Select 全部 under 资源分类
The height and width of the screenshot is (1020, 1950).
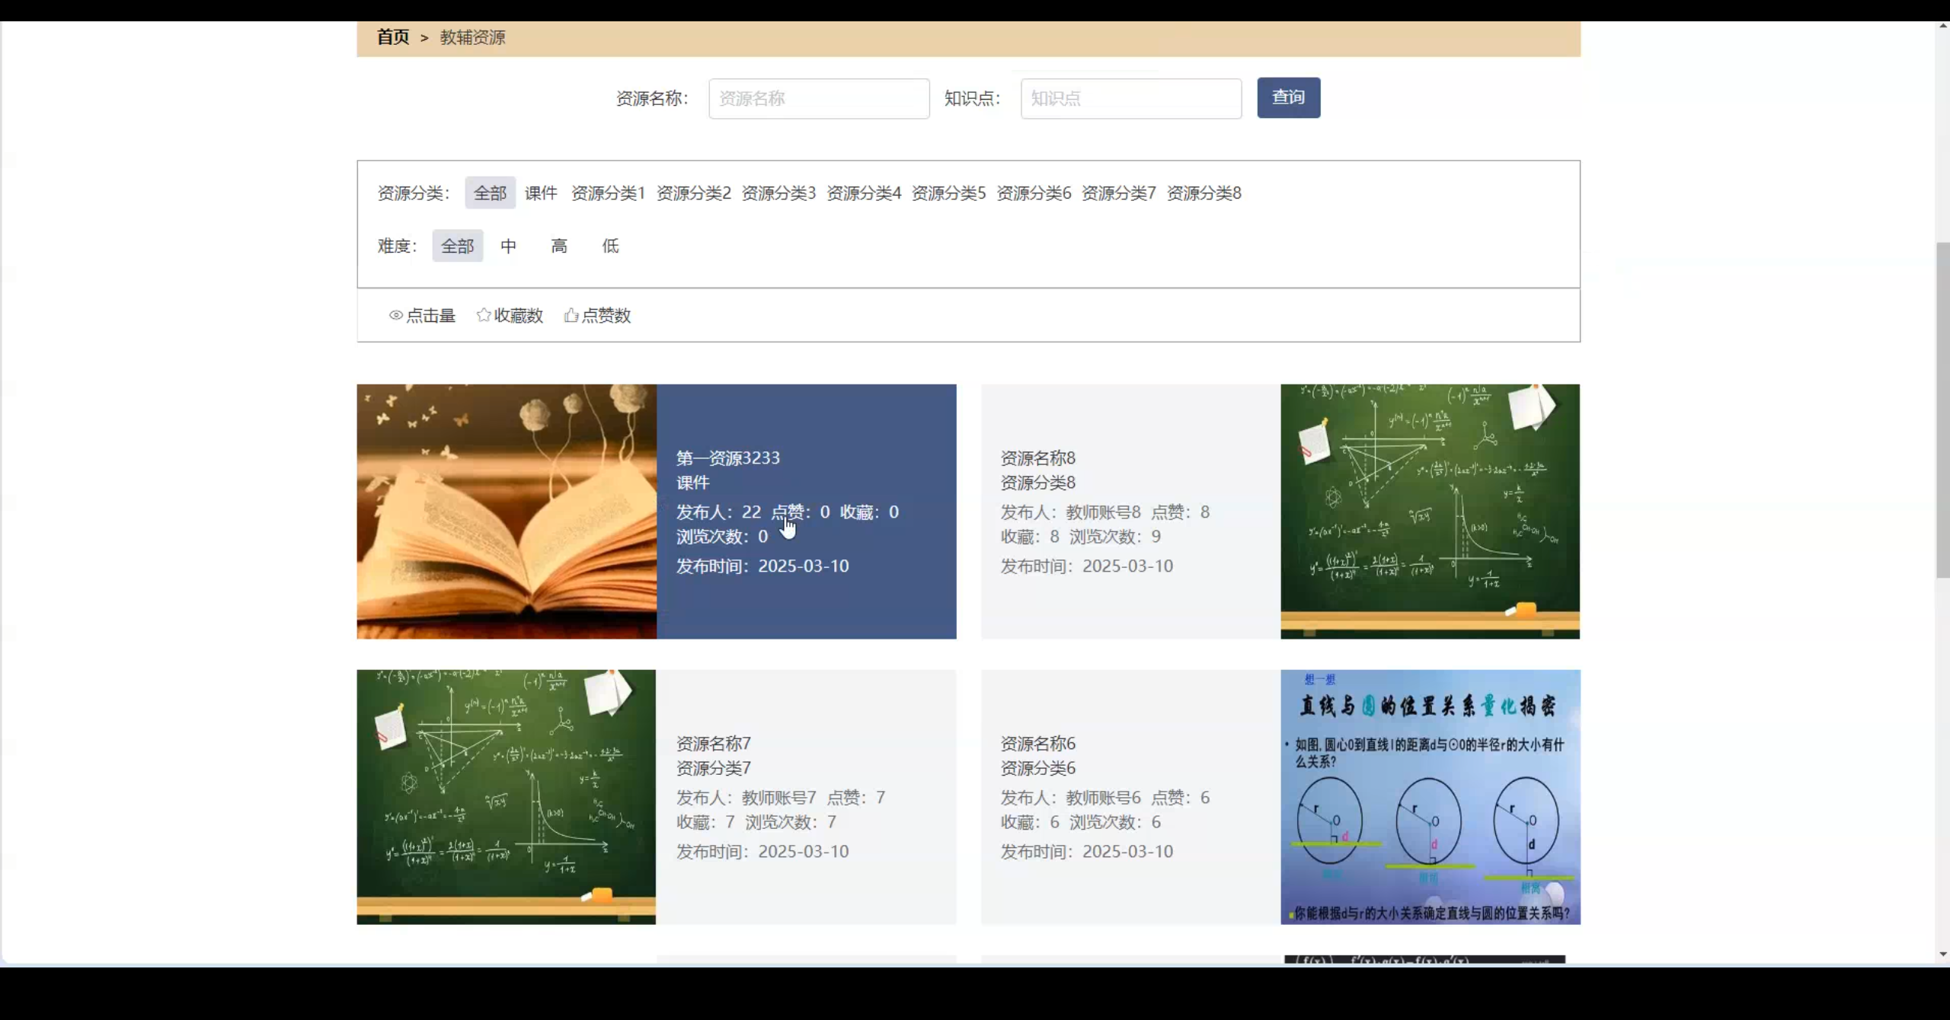489,193
